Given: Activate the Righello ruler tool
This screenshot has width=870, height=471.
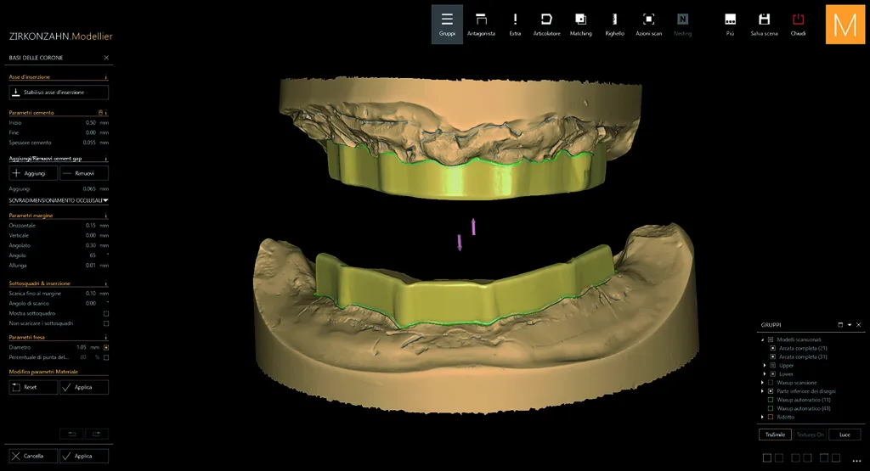Looking at the screenshot, I should coord(614,25).
